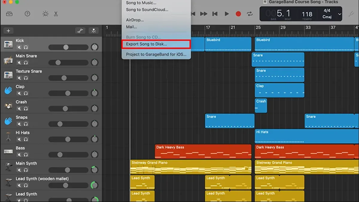Click the Kick track pan knob
This screenshot has width=359, height=202.
(95, 47)
